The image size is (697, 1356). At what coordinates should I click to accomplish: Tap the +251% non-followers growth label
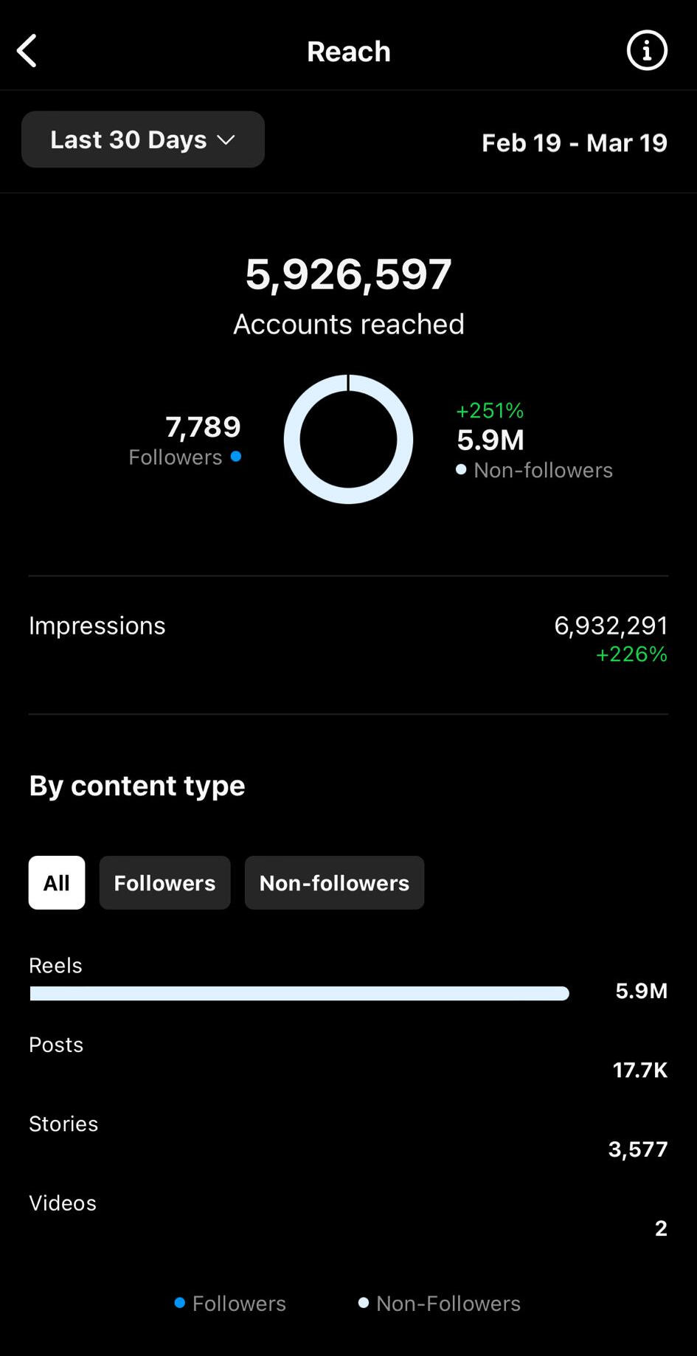(x=490, y=410)
